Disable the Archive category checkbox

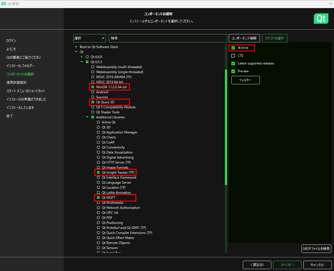(233, 48)
